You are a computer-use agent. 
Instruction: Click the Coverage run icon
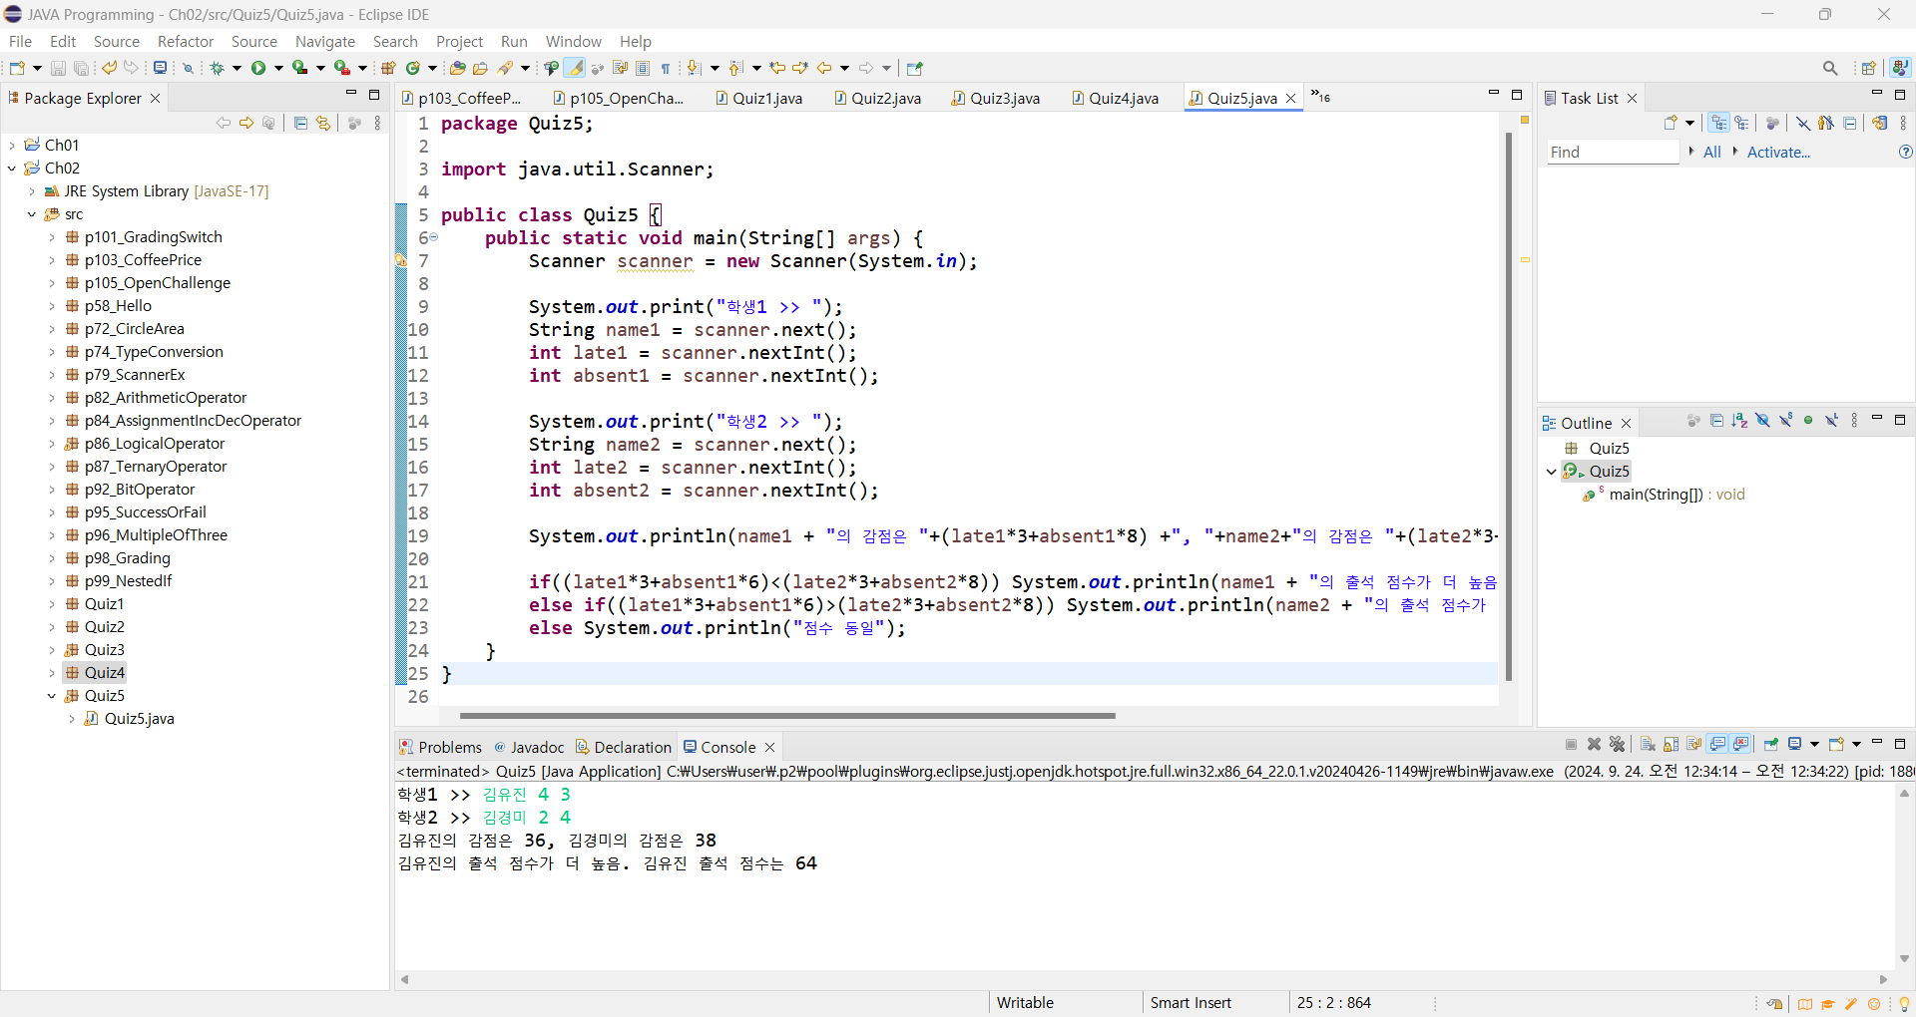pyautogui.click(x=299, y=68)
